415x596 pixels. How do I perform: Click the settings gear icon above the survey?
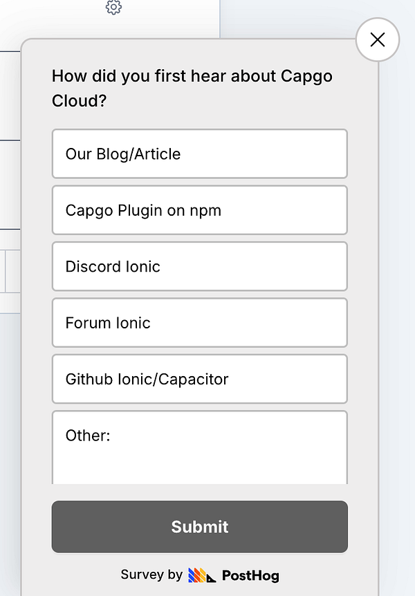click(x=113, y=8)
